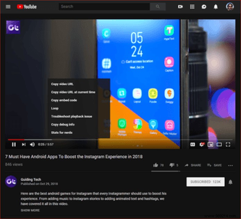241x219 pixels.
Task: Click the video description paragraph
Action: [93, 199]
